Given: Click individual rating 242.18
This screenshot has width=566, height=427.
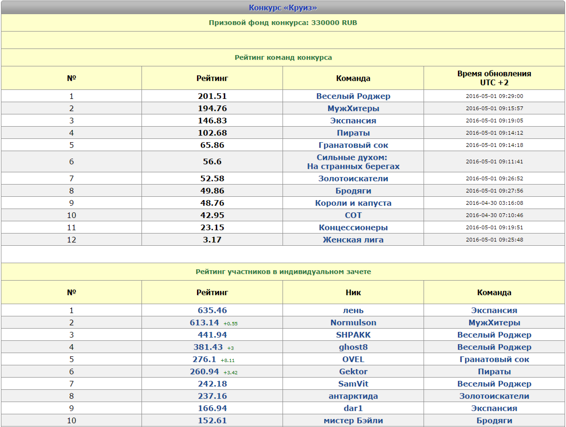Looking at the screenshot, I should [x=212, y=384].
